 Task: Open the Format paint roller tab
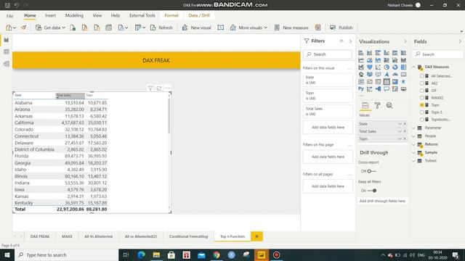tap(377, 105)
